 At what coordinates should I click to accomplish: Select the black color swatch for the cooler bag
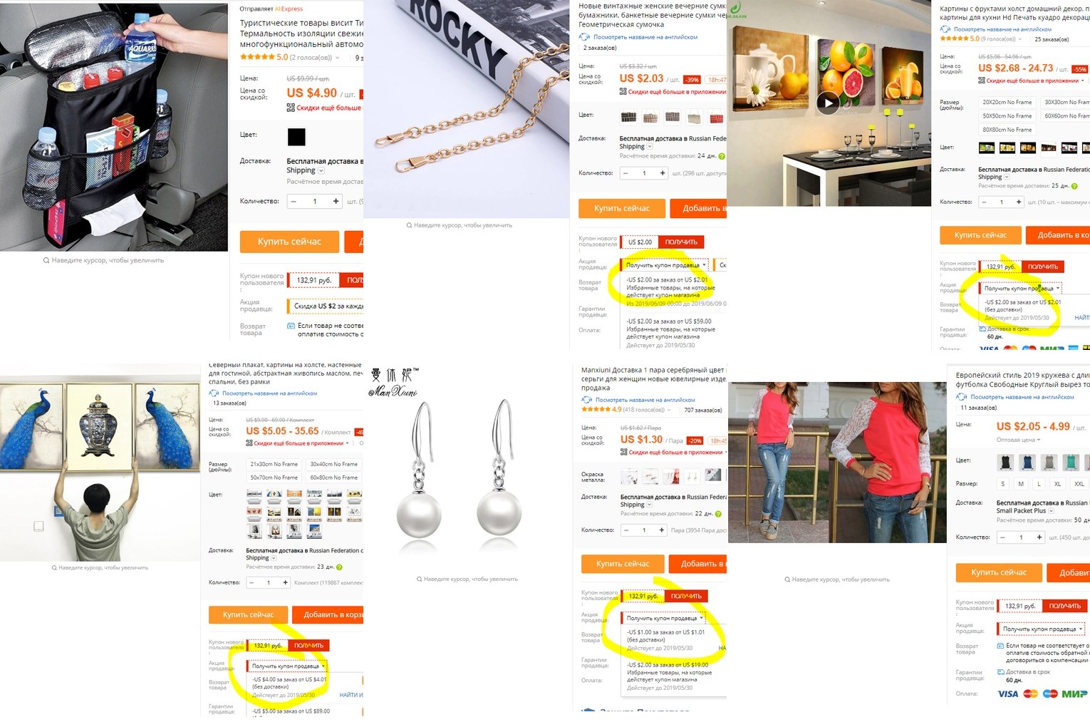296,136
